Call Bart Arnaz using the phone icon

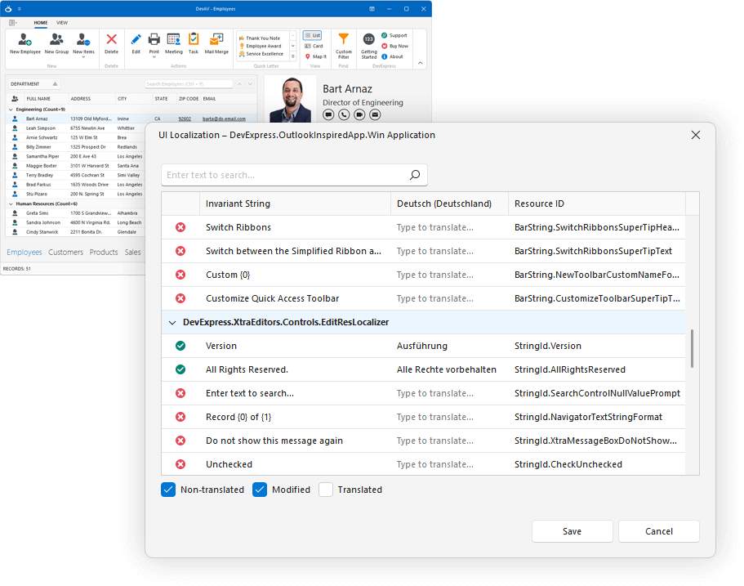(x=343, y=114)
